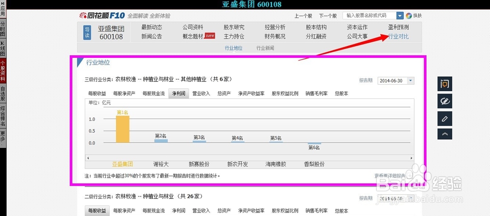Select 营业收入 tab in 三级行业 chart
The width and height of the screenshot is (490, 216).
coord(201,93)
